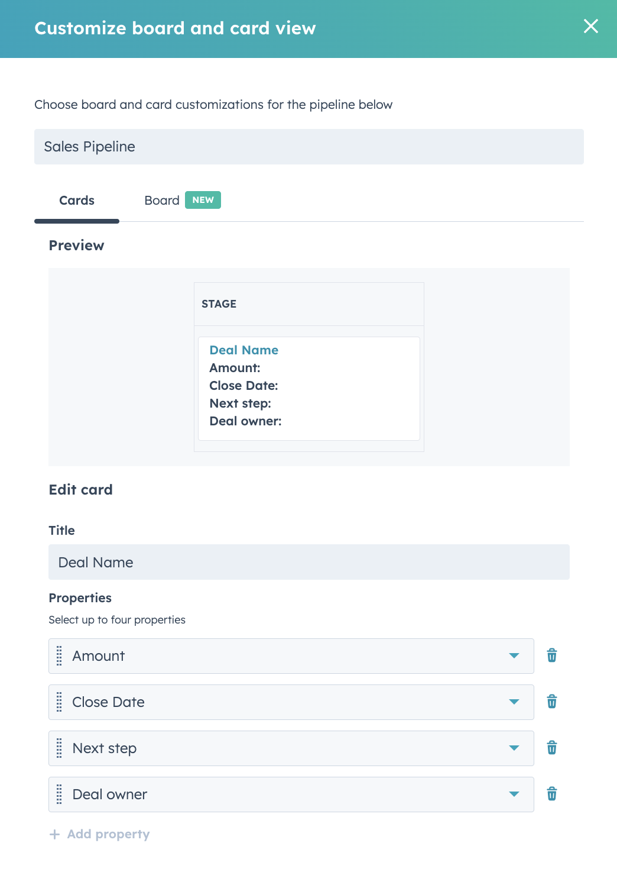This screenshot has height=872, width=617.
Task: Switch to the Cards tab
Action: point(77,201)
